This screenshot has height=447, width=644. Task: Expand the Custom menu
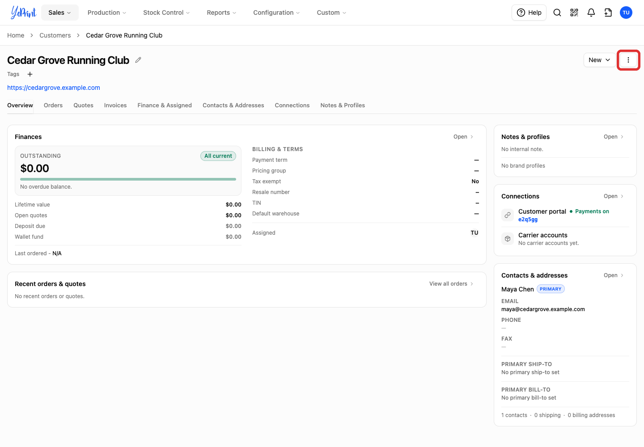click(x=331, y=13)
